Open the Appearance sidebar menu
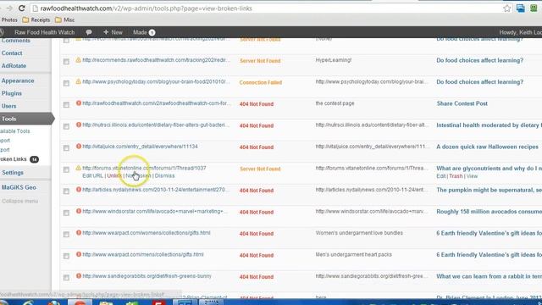 pyautogui.click(x=18, y=80)
